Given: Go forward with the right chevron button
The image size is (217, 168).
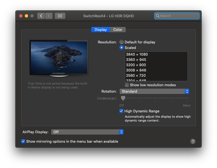Looking at the screenshot, I should [49, 16].
